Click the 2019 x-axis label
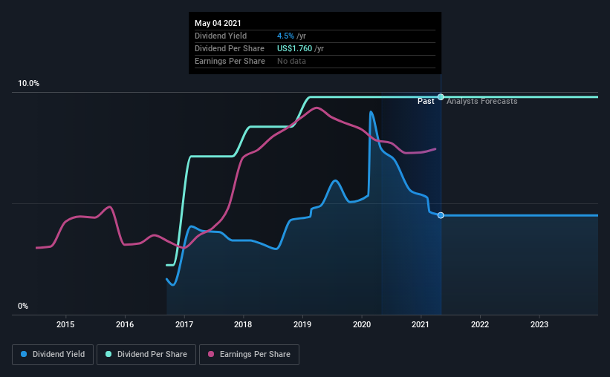The width and height of the screenshot is (610, 377). 302,324
